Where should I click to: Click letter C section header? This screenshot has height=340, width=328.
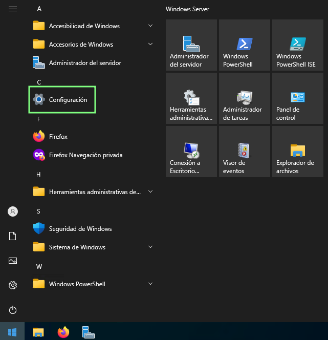pos(39,82)
